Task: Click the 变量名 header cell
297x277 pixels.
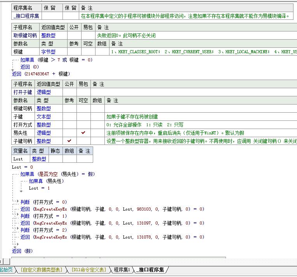Action: [x=21, y=151]
